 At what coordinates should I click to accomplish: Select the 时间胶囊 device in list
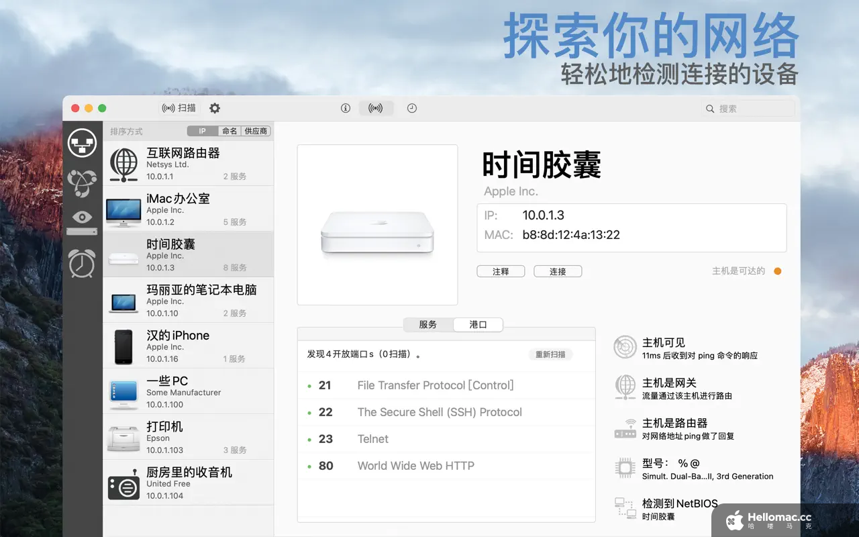(189, 254)
